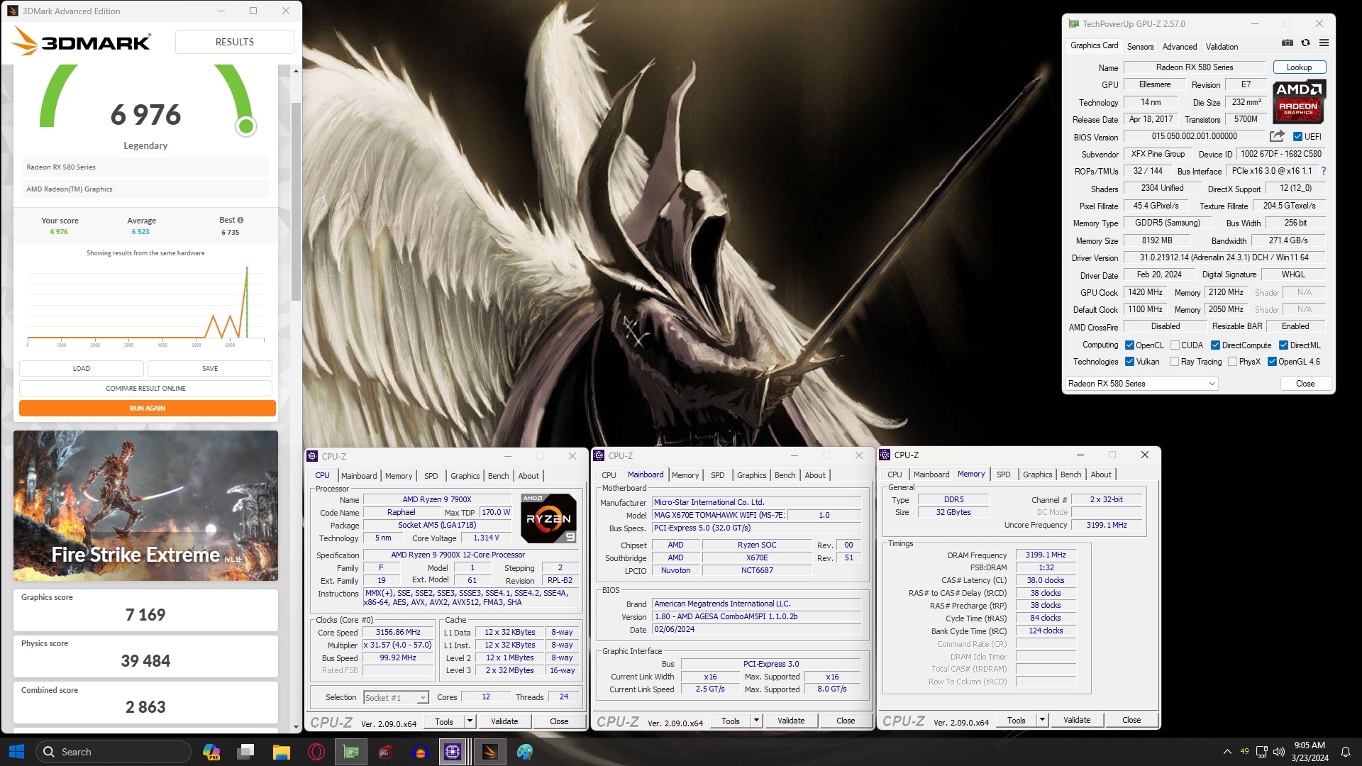Click the 3DMark vertical scrollbar thumb

click(296, 200)
